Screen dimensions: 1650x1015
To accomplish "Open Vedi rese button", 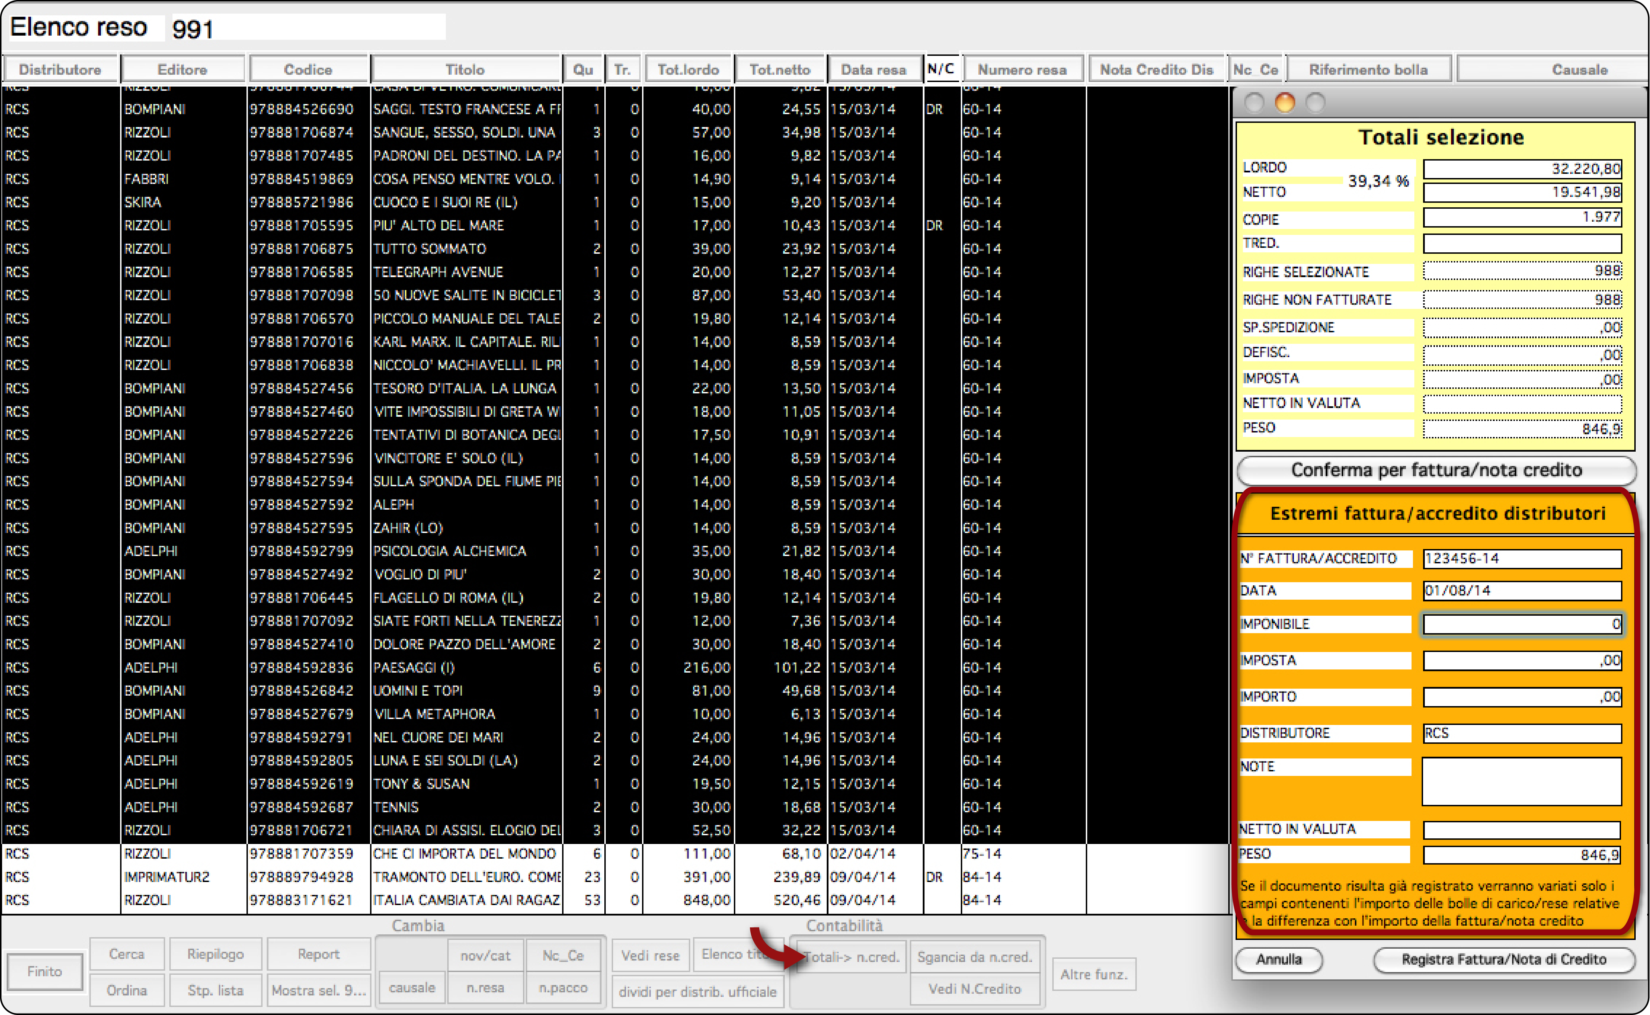I will tap(650, 955).
